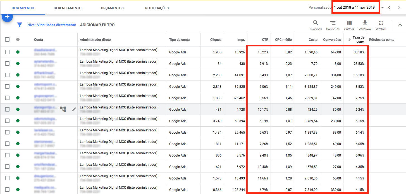This screenshot has height=194, width=406.
Task: Toggle the select-all checkbox in header
Action: (7, 39)
